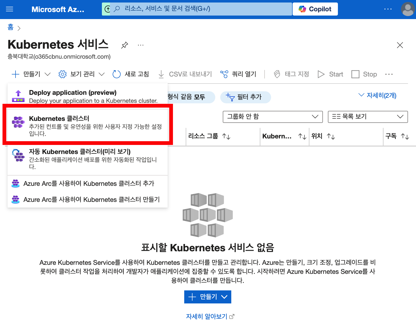Select Azure Arc Kubernetes 클러스터 만들기
The width and height of the screenshot is (416, 326).
coord(88,200)
